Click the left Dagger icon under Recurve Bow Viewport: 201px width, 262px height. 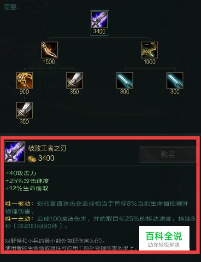tap(124, 80)
